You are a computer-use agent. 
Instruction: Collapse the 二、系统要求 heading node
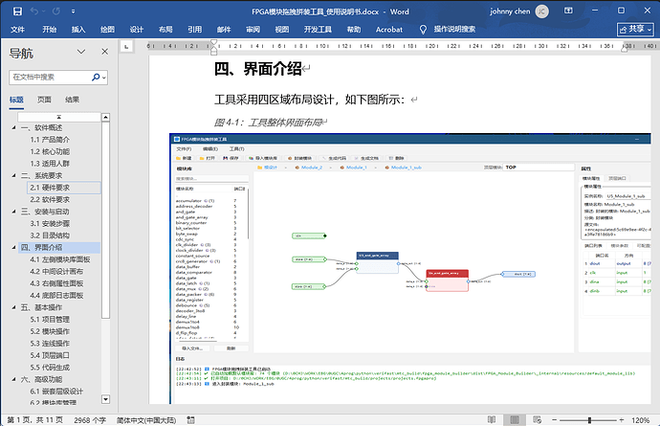[x=14, y=175]
